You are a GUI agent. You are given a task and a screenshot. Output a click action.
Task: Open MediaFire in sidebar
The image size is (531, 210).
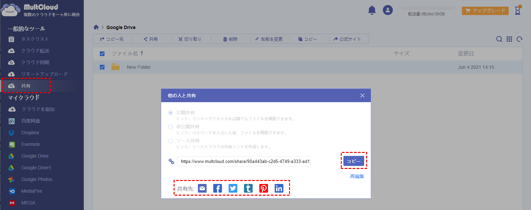[x=32, y=191]
